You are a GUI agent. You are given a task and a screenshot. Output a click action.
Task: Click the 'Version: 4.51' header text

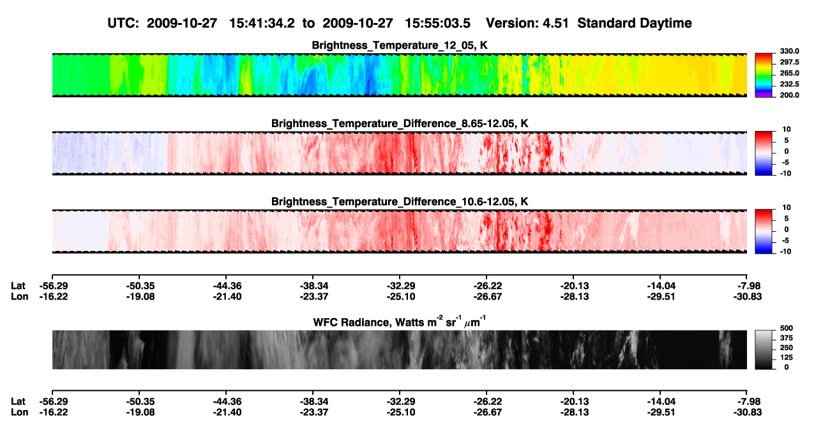(527, 24)
